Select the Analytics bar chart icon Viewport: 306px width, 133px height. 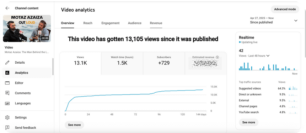pos(7,73)
